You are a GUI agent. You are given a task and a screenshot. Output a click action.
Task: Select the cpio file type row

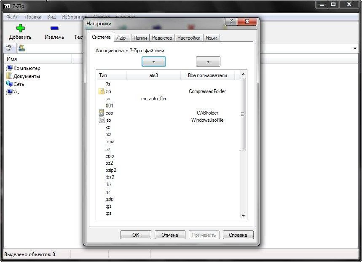168,156
